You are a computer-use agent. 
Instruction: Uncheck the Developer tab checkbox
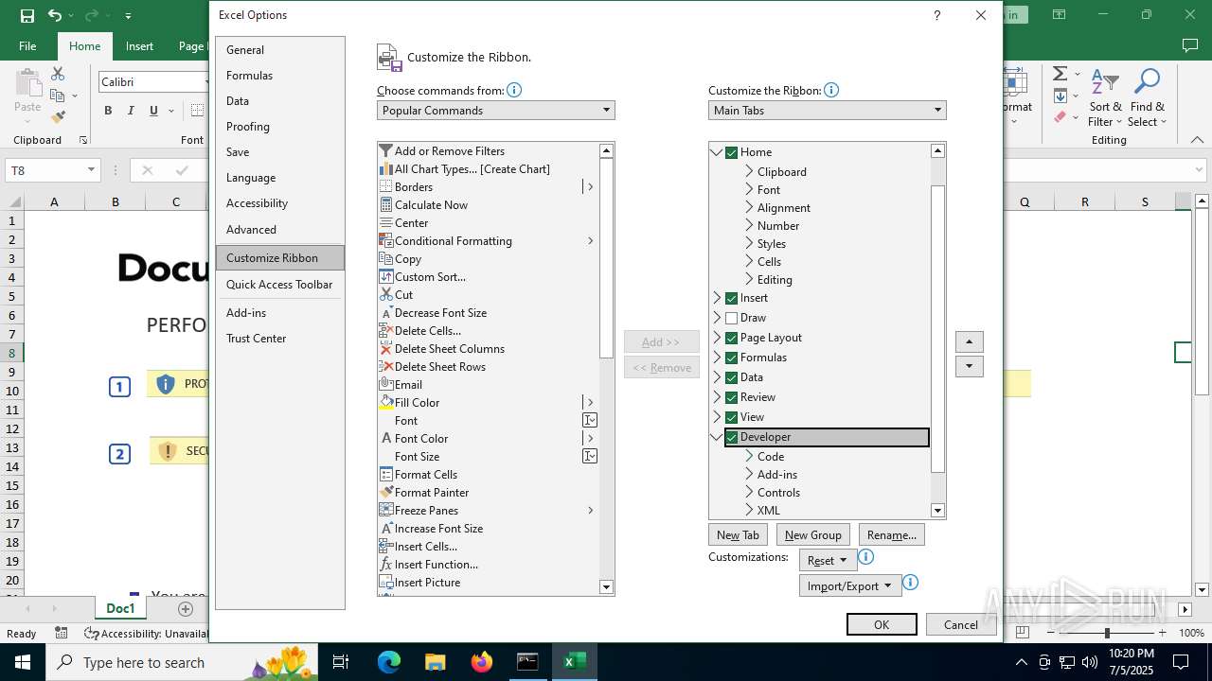[731, 437]
